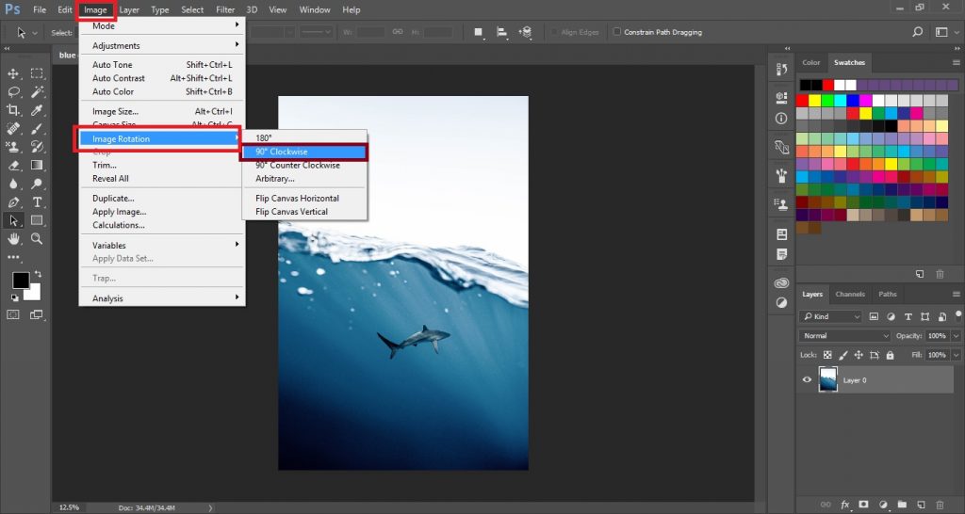The width and height of the screenshot is (965, 514).
Task: Select the Spot Healing Brush tool
Action: [x=13, y=128]
